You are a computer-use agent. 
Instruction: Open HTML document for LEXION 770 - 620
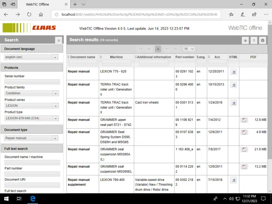coord(233,72)
